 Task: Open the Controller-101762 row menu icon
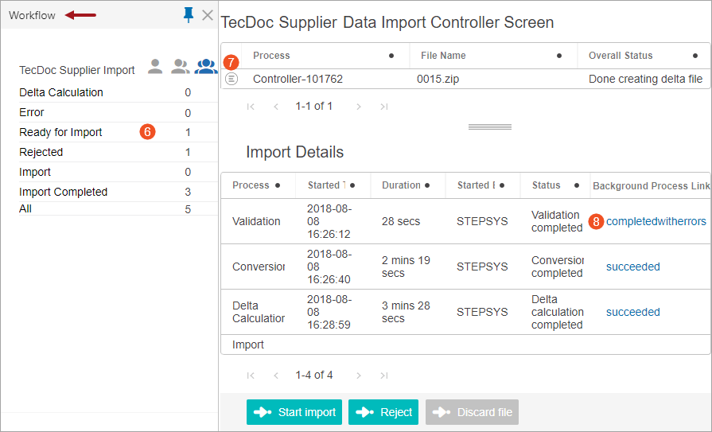tap(231, 79)
